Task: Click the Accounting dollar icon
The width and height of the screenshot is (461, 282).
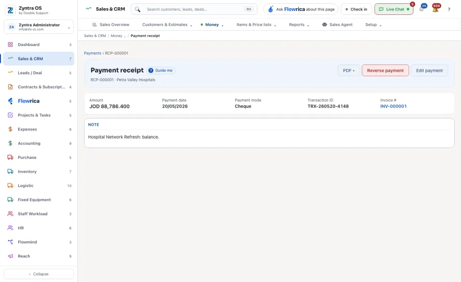Action: pyautogui.click(x=10, y=143)
